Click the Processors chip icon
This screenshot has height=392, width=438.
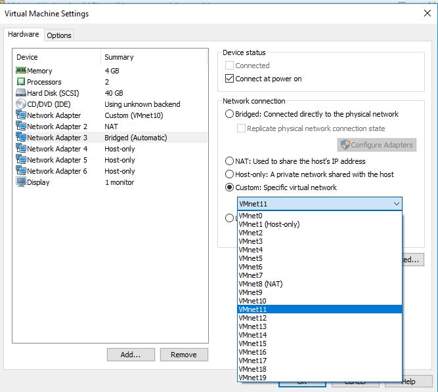[21, 81]
